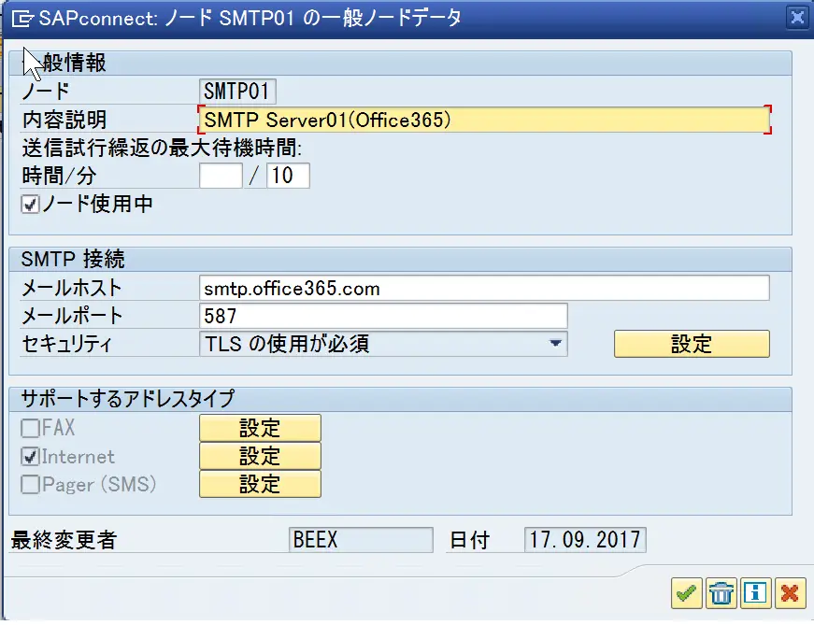Click the trash can delete icon
Viewport: 814px width, 625px height.
721,592
